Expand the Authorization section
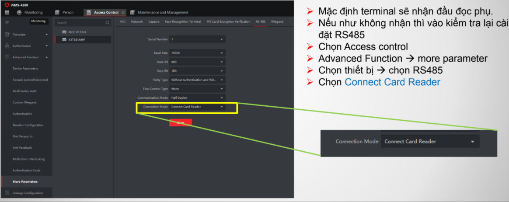 pyautogui.click(x=46, y=46)
